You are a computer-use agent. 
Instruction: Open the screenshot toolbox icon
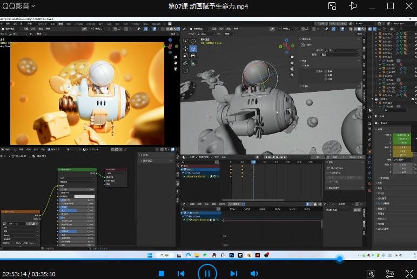371,274
